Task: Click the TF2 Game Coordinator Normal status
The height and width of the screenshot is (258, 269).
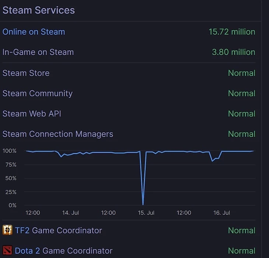Action: 241,230
